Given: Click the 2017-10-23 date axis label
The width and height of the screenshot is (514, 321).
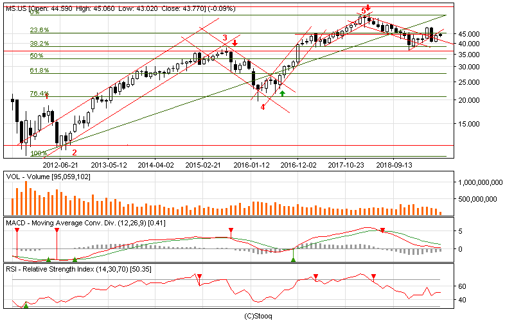Looking at the screenshot, I should point(346,165).
